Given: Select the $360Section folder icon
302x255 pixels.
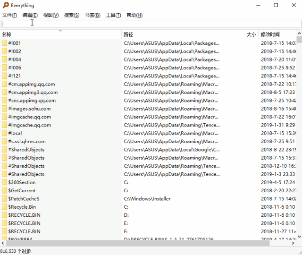Looking at the screenshot, I should 4,182.
